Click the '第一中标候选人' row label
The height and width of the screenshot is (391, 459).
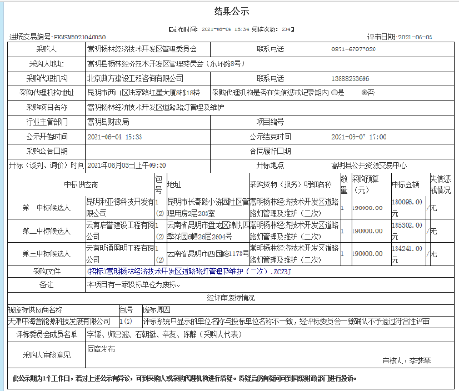(x=47, y=208)
